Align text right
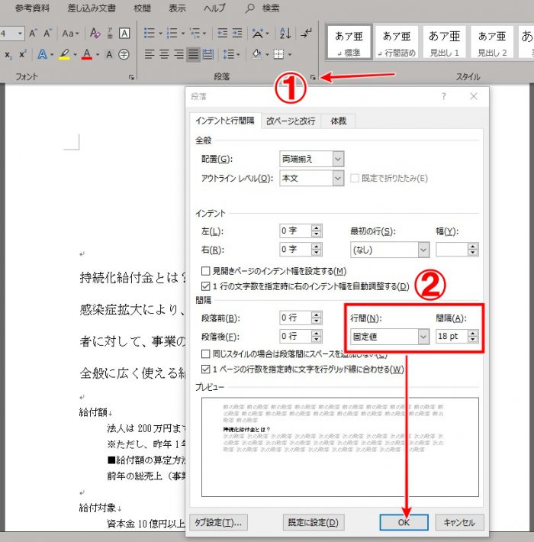 coord(179,54)
